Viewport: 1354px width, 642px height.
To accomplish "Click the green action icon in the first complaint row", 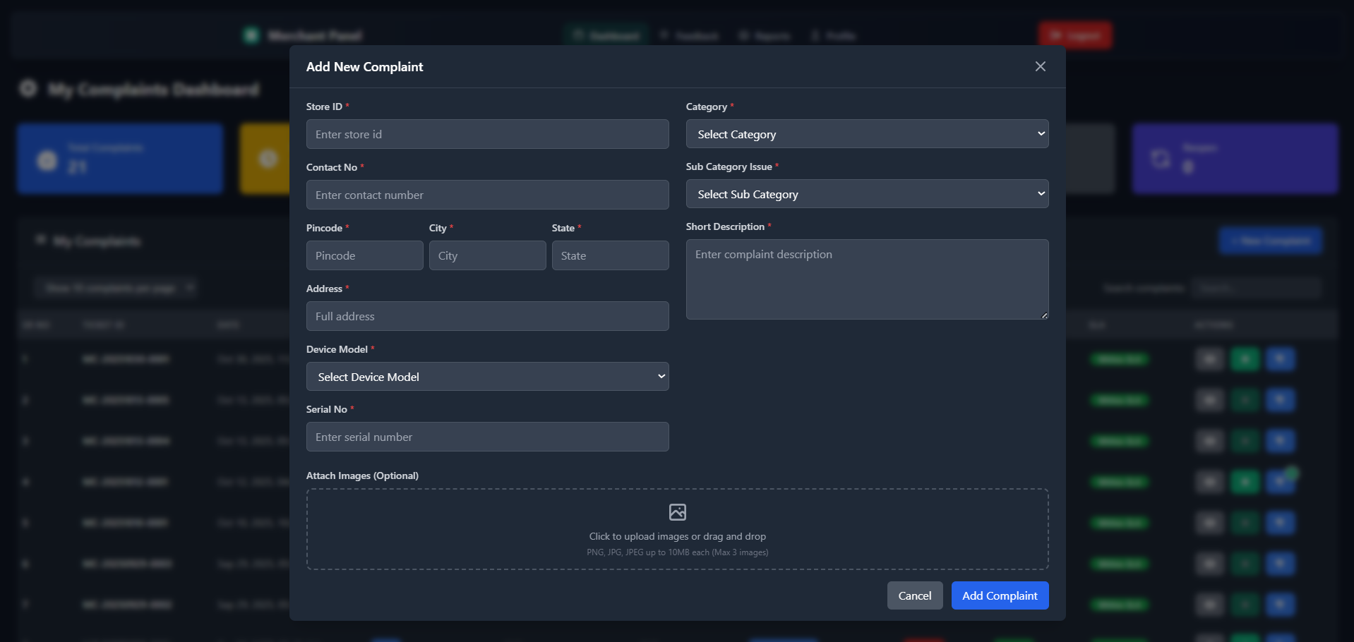I will coord(1245,359).
